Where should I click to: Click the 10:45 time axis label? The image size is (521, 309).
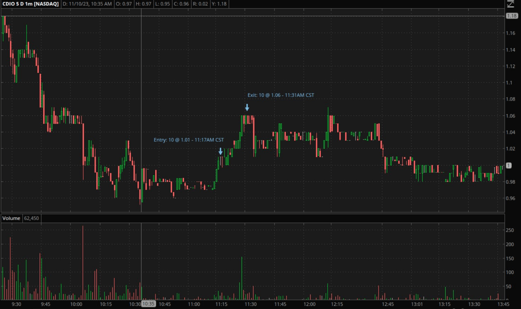point(165,304)
